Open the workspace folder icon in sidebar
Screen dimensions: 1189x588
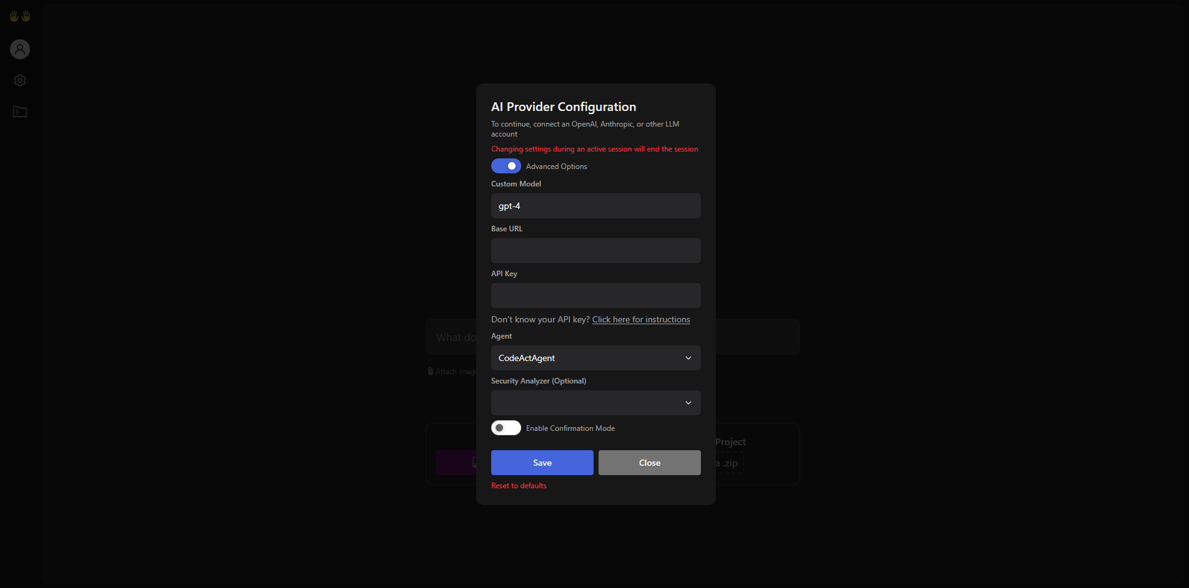pos(20,112)
